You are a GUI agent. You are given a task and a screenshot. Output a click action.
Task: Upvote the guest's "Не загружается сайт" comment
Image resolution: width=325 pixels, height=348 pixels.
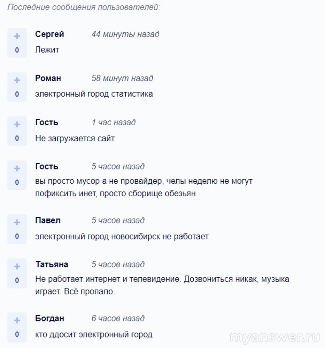[x=17, y=125]
